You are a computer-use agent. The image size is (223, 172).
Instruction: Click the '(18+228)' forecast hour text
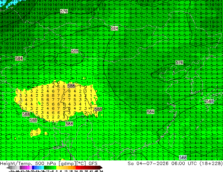[211, 164]
